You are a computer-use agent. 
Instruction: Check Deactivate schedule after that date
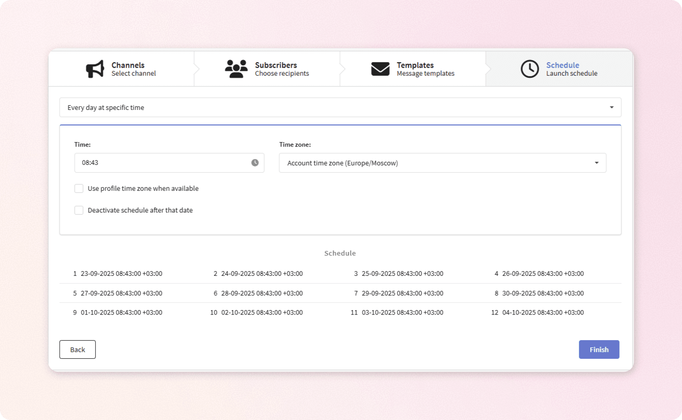[x=79, y=210]
